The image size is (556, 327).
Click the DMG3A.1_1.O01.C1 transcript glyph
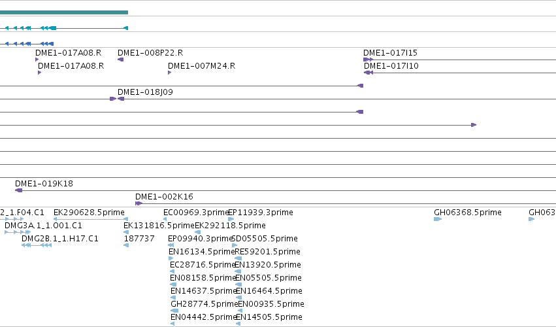click(18, 232)
